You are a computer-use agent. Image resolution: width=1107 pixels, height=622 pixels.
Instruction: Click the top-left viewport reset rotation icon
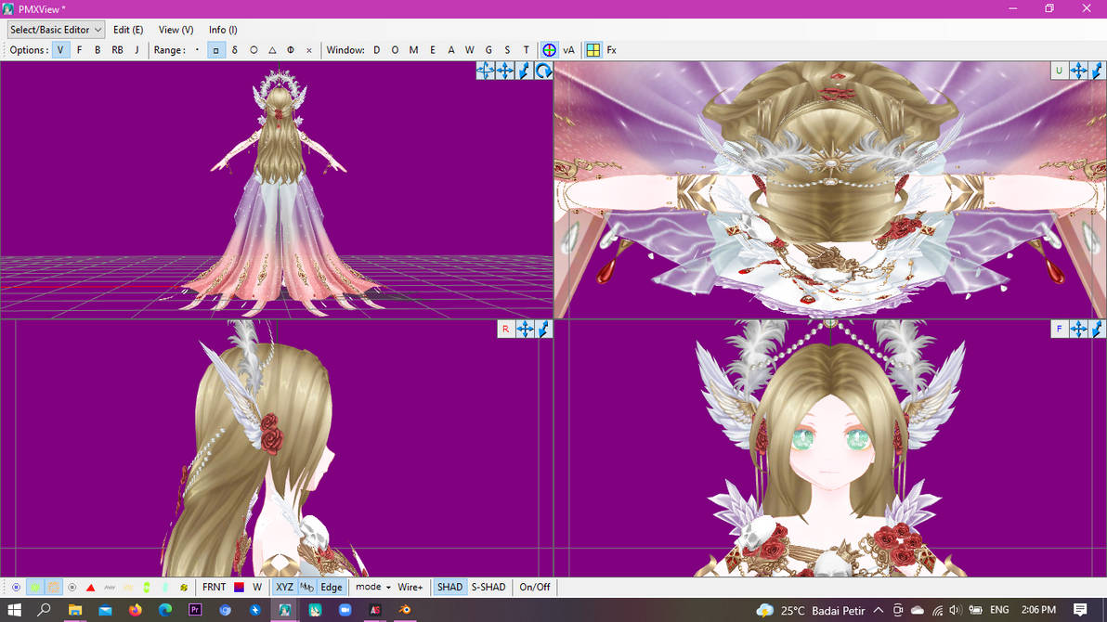(x=543, y=71)
